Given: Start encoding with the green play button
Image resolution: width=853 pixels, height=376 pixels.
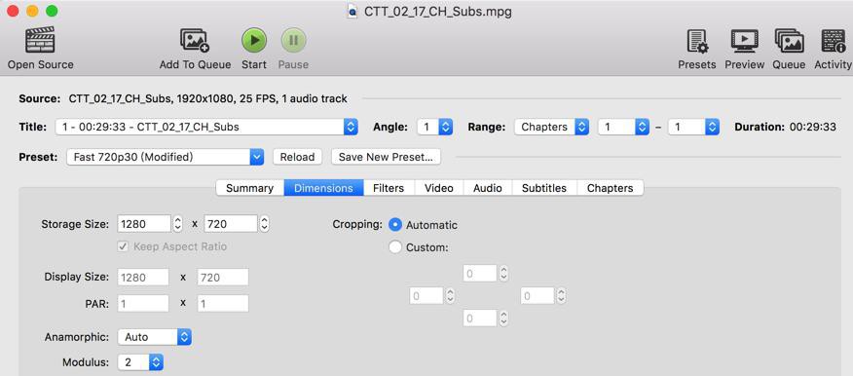Looking at the screenshot, I should [254, 40].
